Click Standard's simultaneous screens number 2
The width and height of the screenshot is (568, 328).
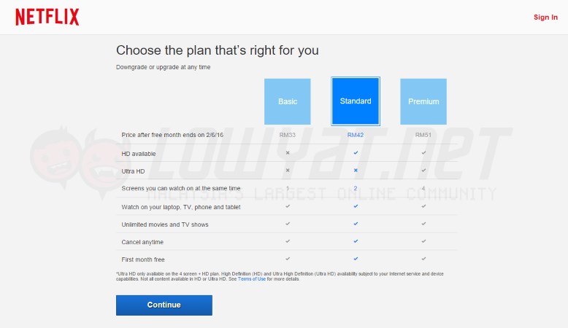coord(356,189)
